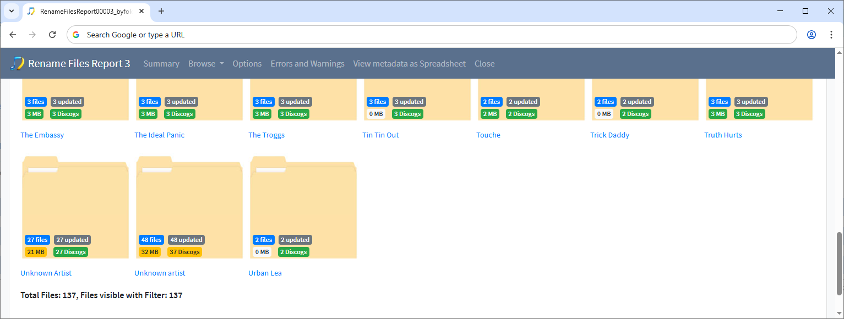Open the Options navbar item
This screenshot has height=319, width=844.
click(x=247, y=64)
